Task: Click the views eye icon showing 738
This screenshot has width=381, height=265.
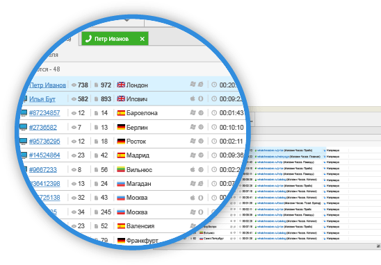Action: 74,85
